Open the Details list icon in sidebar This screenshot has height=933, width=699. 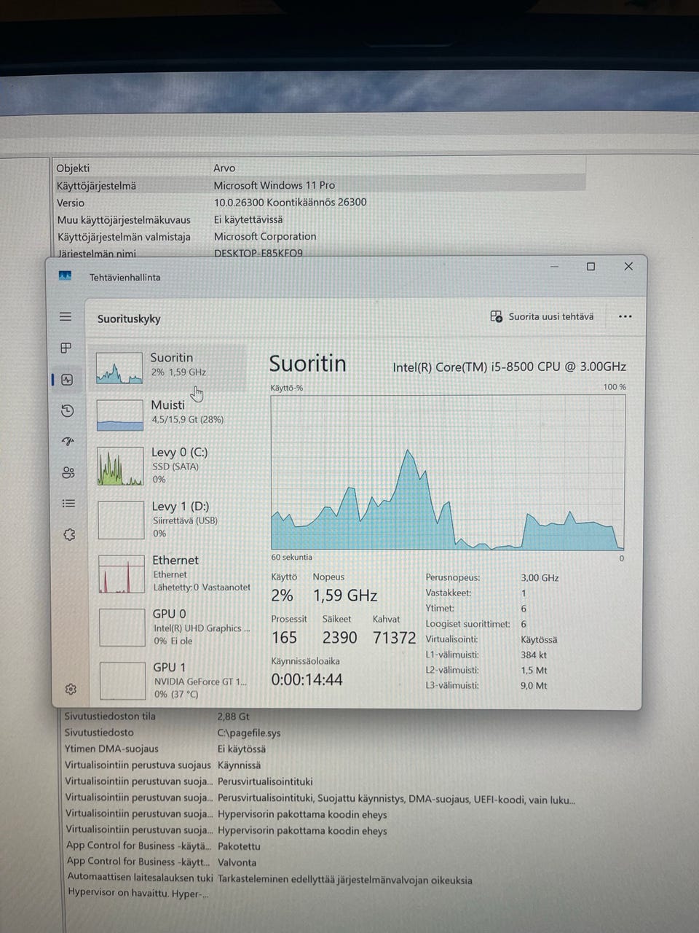[68, 503]
